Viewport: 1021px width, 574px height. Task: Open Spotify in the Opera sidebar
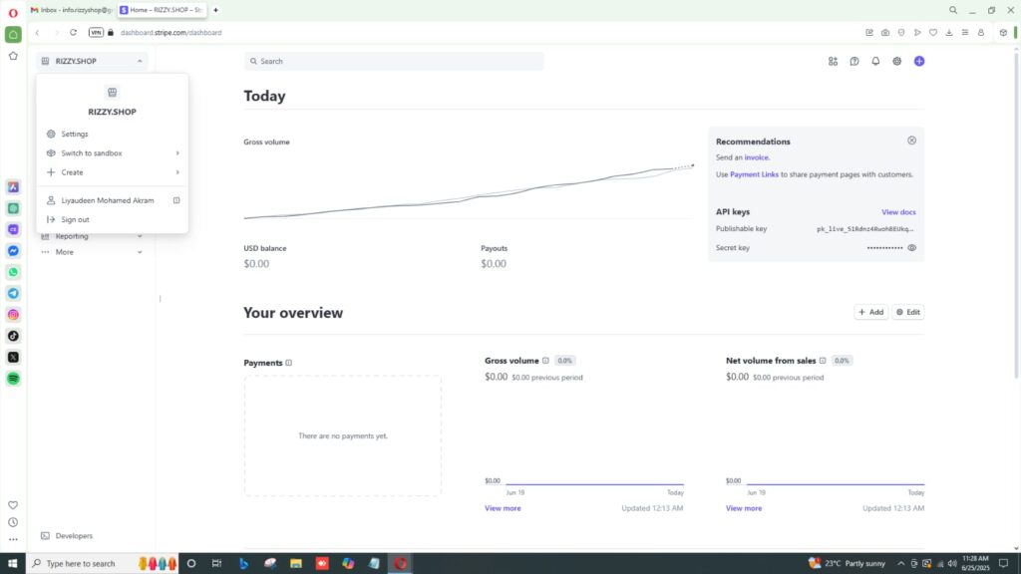[x=13, y=378]
